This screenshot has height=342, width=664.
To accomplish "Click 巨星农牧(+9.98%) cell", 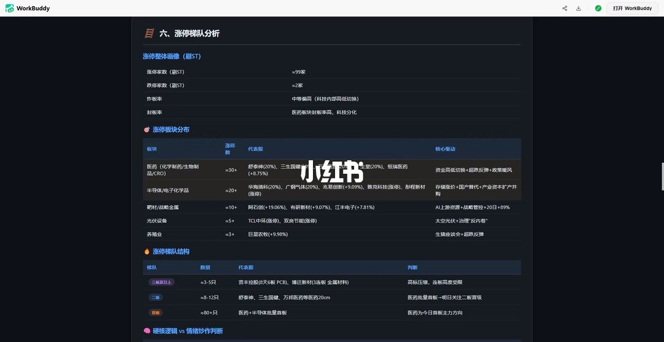I will [268, 234].
